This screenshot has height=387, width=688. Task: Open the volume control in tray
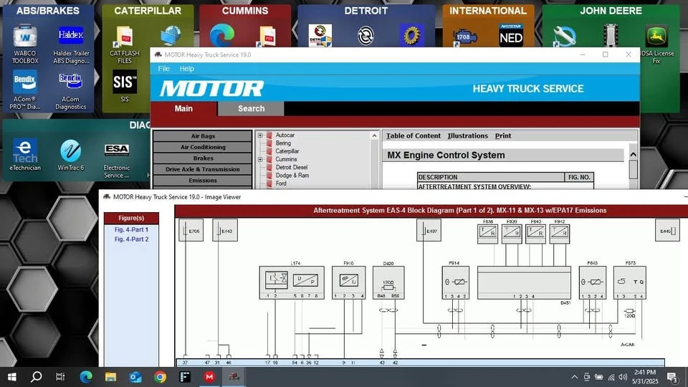623,377
